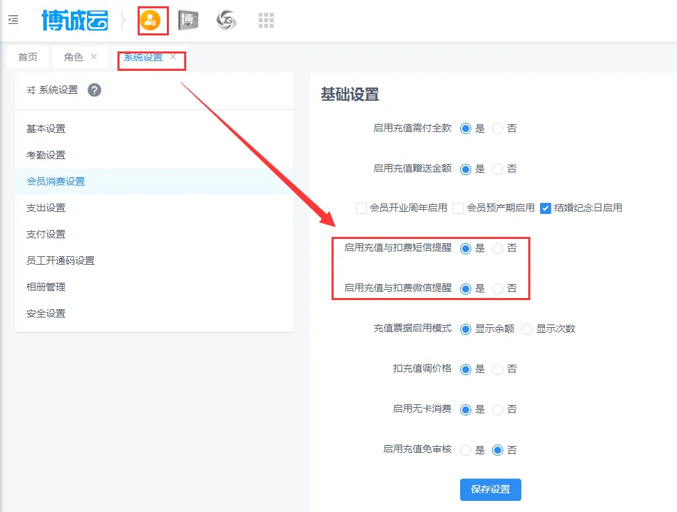Screen dimensions: 677x512
Task: Click the 保存设置 button
Action: coord(490,489)
